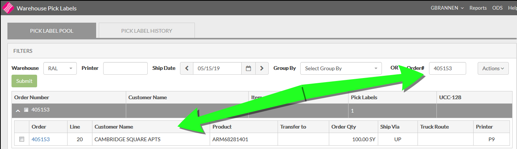This screenshot has height=149, width=517.
Task: Select the checkbox for order line 20
Action: 22,139
